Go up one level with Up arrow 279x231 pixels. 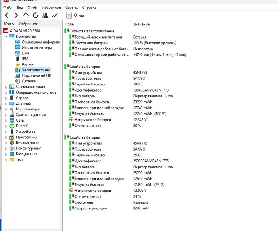(x=26, y=15)
